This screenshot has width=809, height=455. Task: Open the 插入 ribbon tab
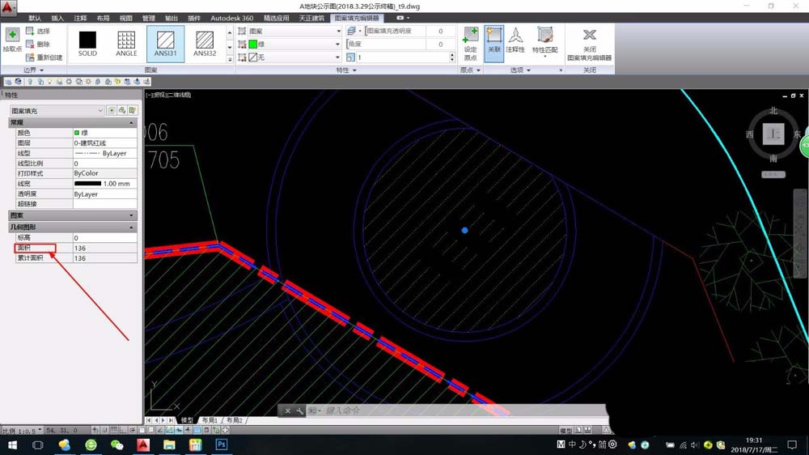(x=57, y=18)
